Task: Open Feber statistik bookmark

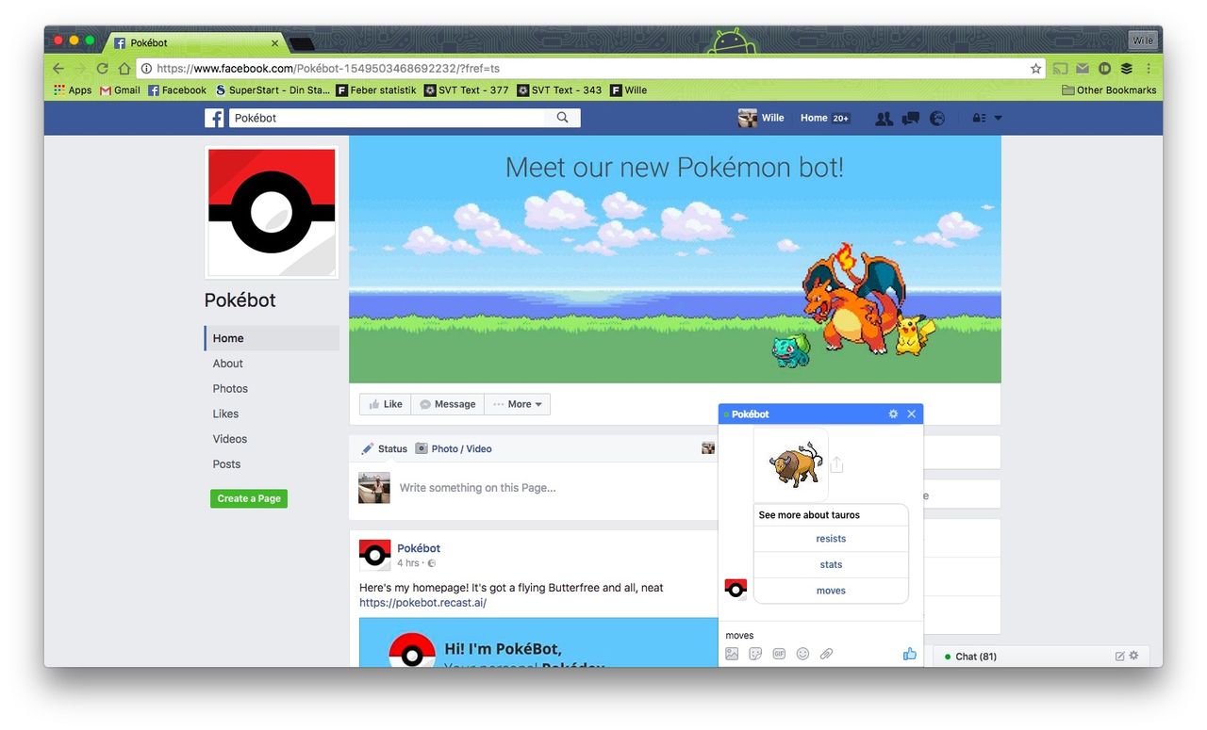Action: pos(376,90)
